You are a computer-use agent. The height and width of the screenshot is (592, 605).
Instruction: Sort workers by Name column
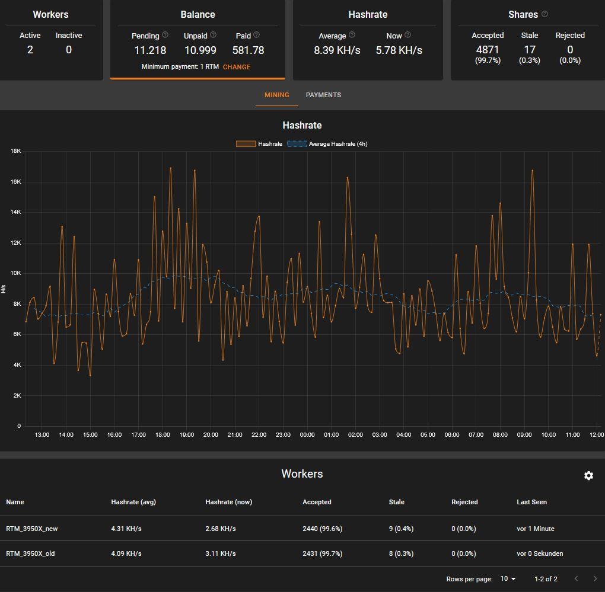point(15,502)
